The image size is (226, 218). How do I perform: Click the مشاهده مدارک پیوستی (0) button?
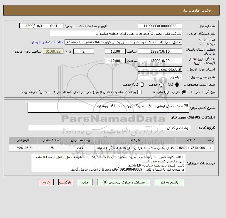(124, 182)
